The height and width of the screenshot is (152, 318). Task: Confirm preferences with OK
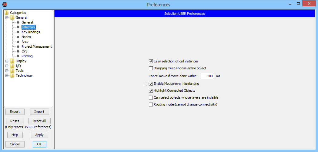pos(39,144)
